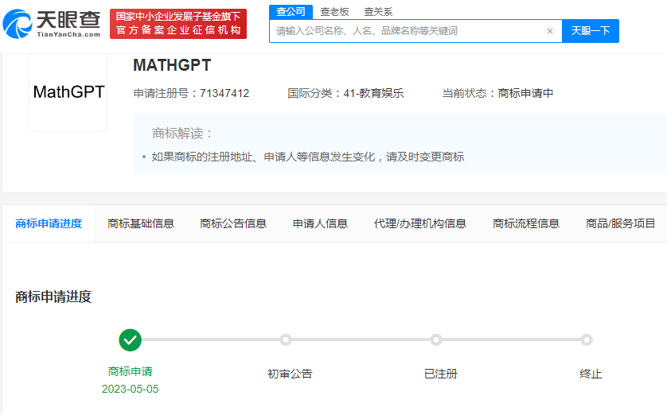
Task: Select the 查公司 search tab
Action: [291, 11]
